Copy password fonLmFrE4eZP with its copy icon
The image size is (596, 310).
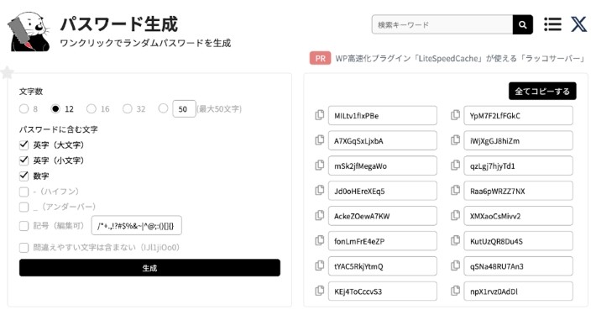click(x=320, y=240)
